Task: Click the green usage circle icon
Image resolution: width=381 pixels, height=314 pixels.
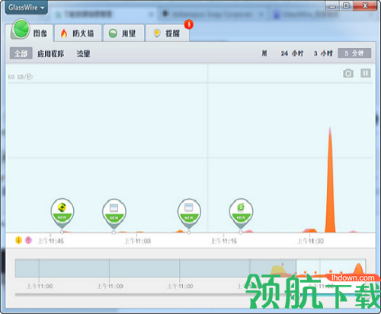Action: [113, 34]
